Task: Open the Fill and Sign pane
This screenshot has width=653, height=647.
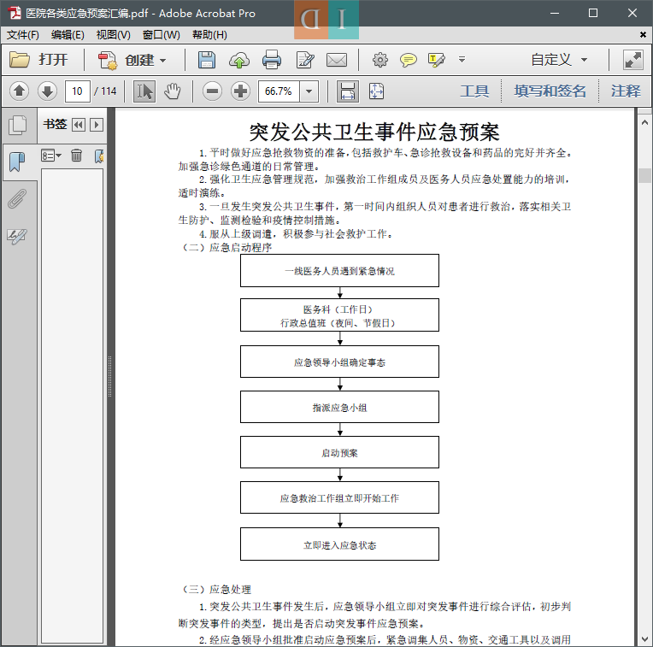Action: pos(550,91)
